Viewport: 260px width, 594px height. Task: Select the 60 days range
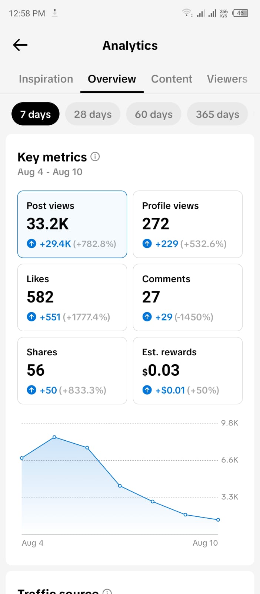154,114
